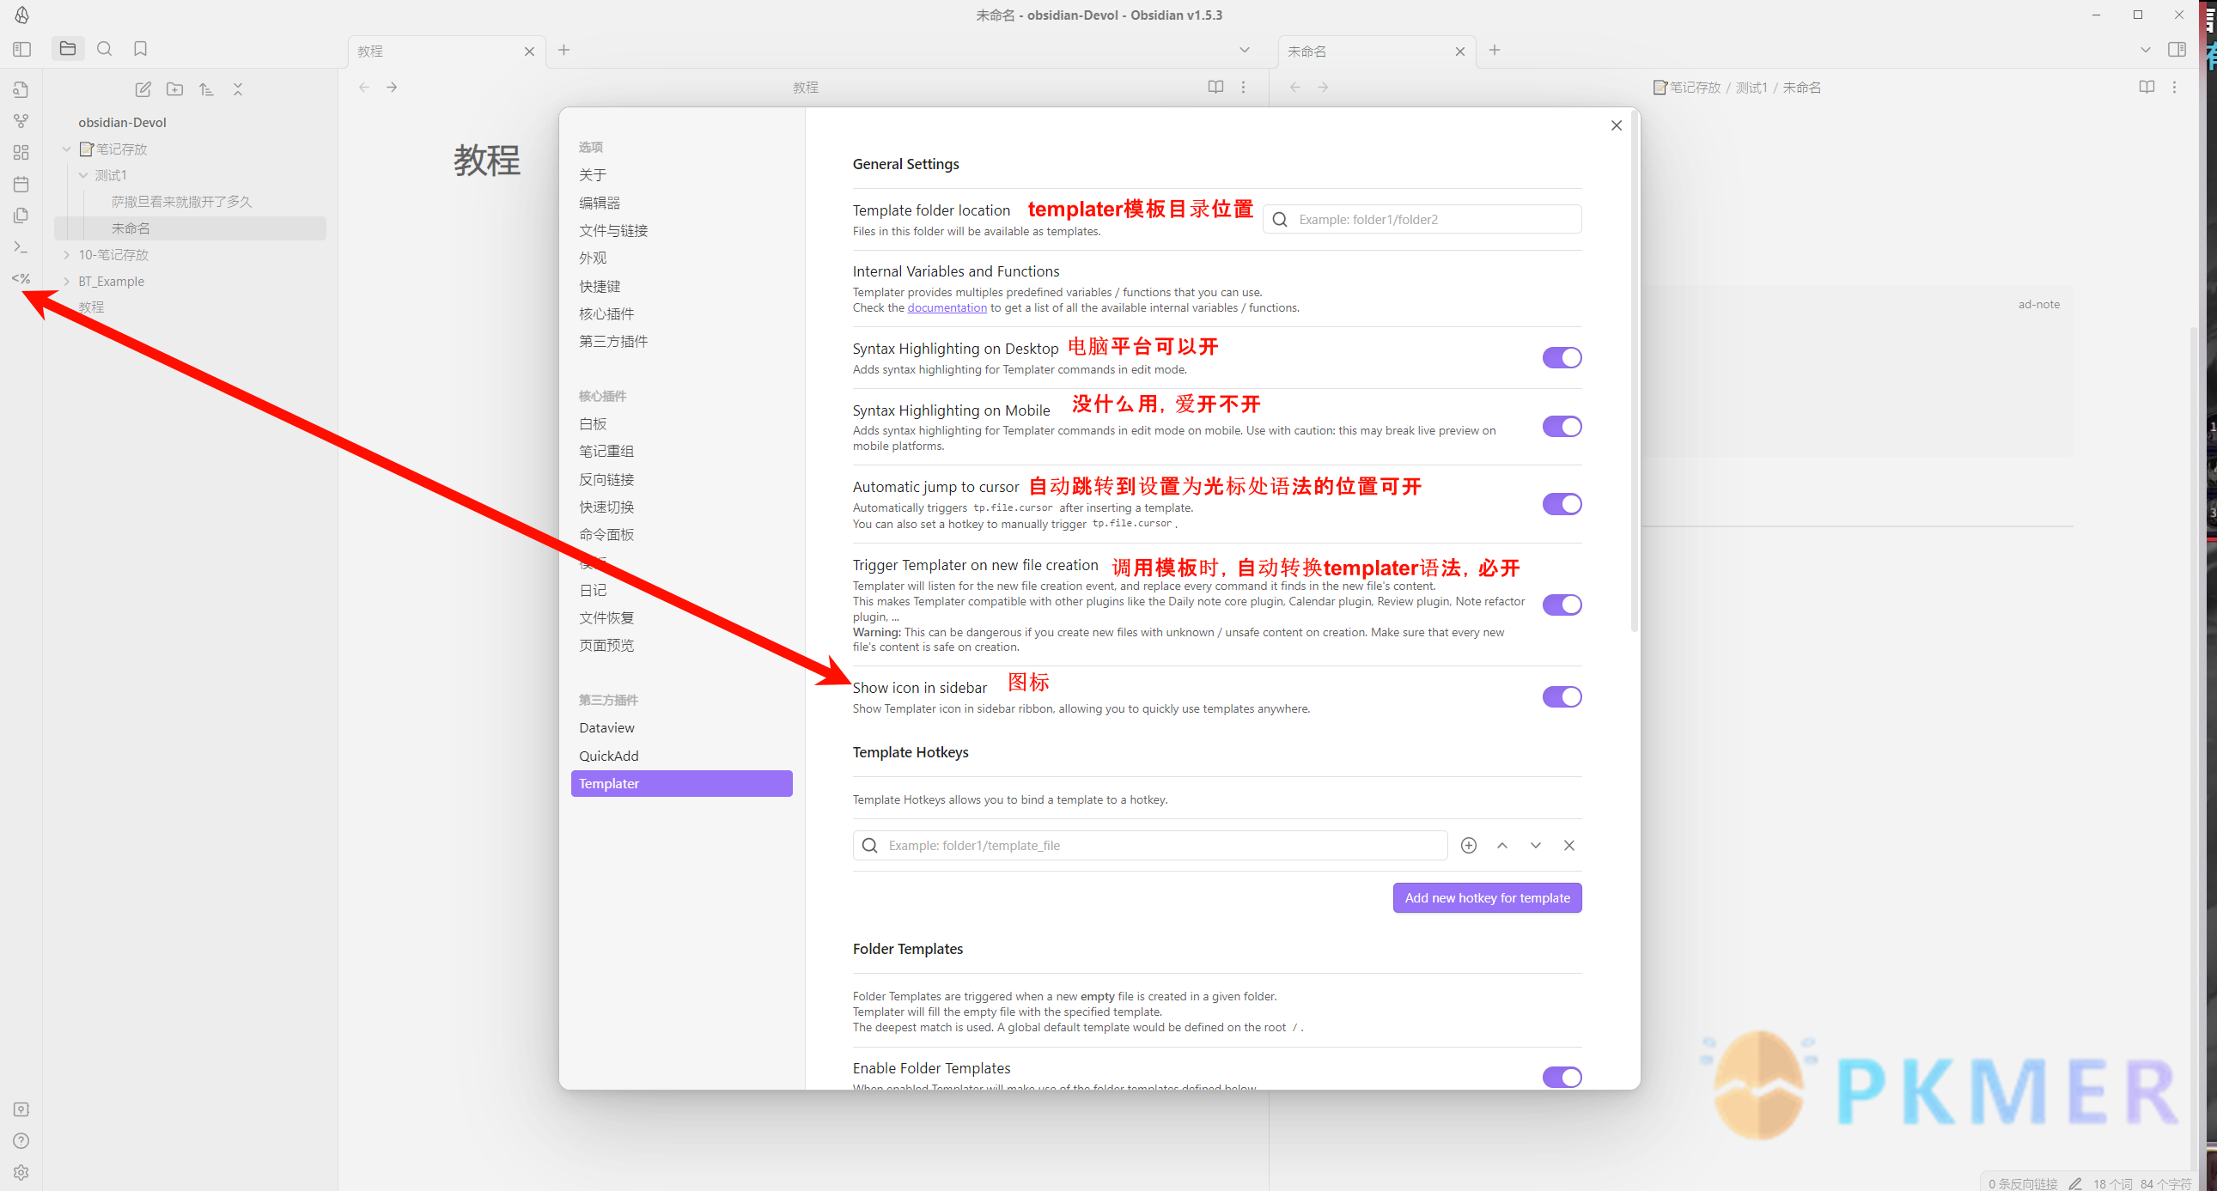The height and width of the screenshot is (1191, 2217).
Task: Create new folder icon in explorer
Action: click(174, 89)
